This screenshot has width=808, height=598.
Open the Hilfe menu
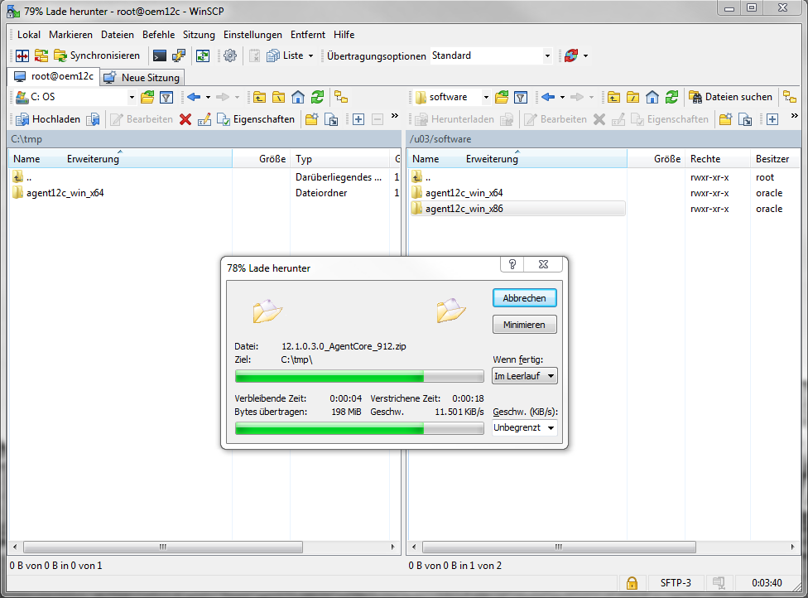344,35
